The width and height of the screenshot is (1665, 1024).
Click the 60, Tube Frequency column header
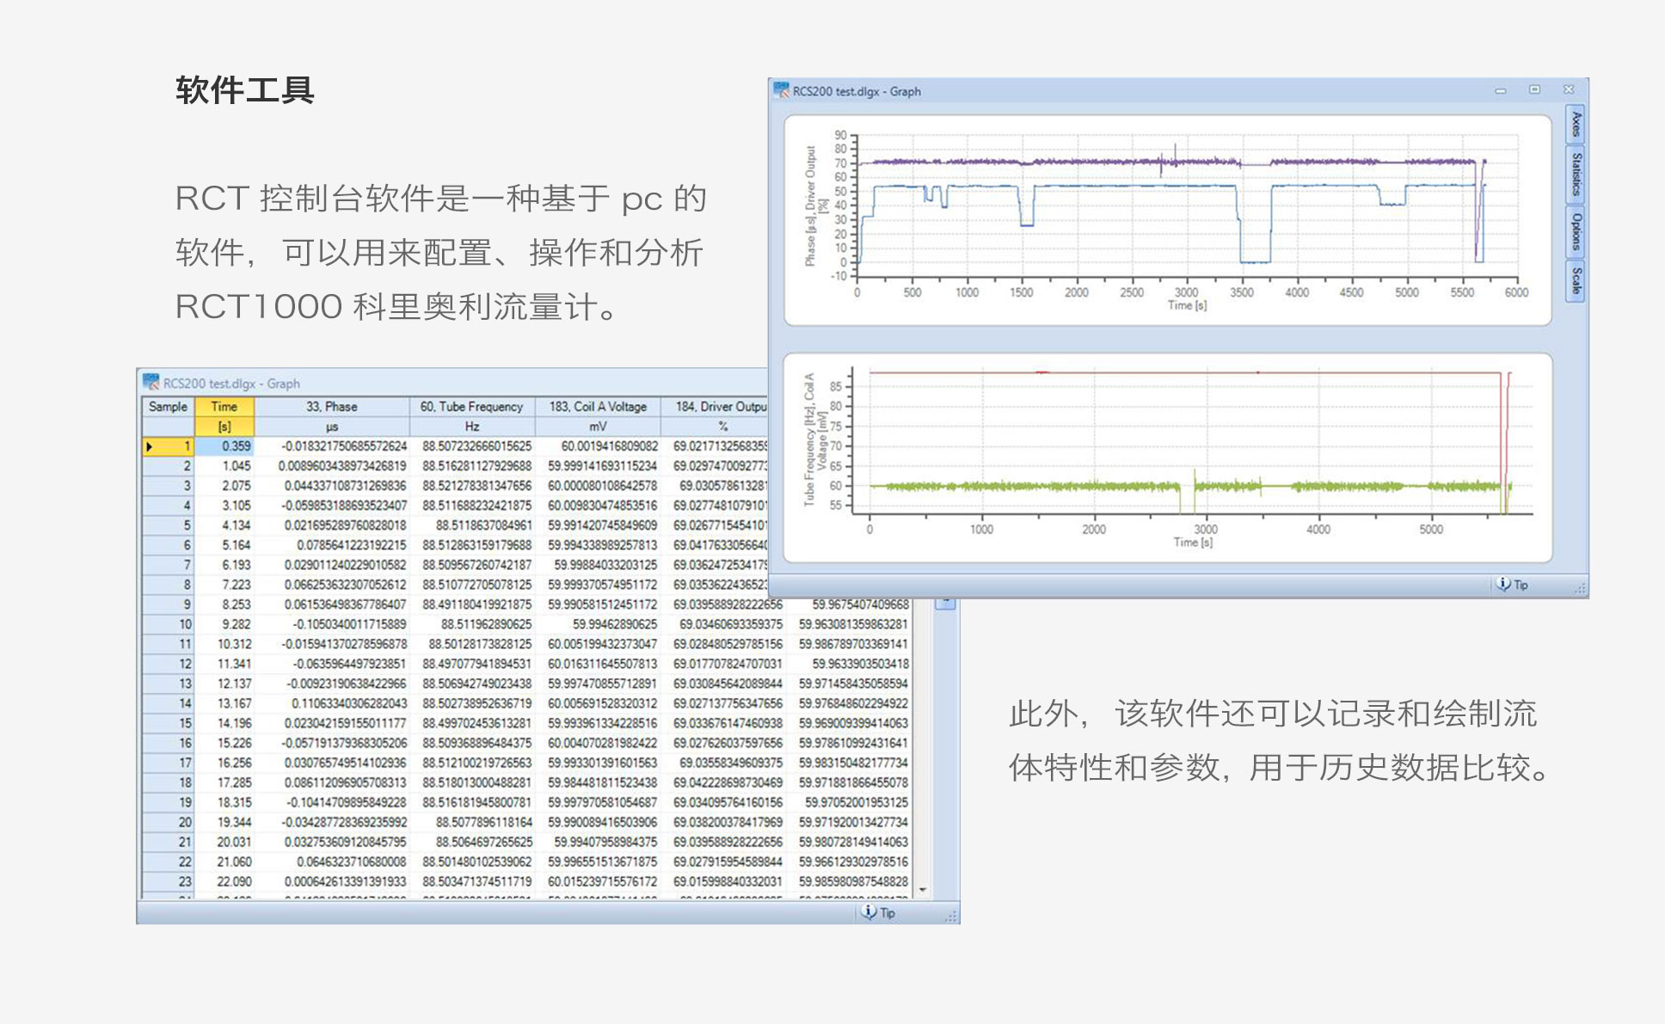pos(471,407)
